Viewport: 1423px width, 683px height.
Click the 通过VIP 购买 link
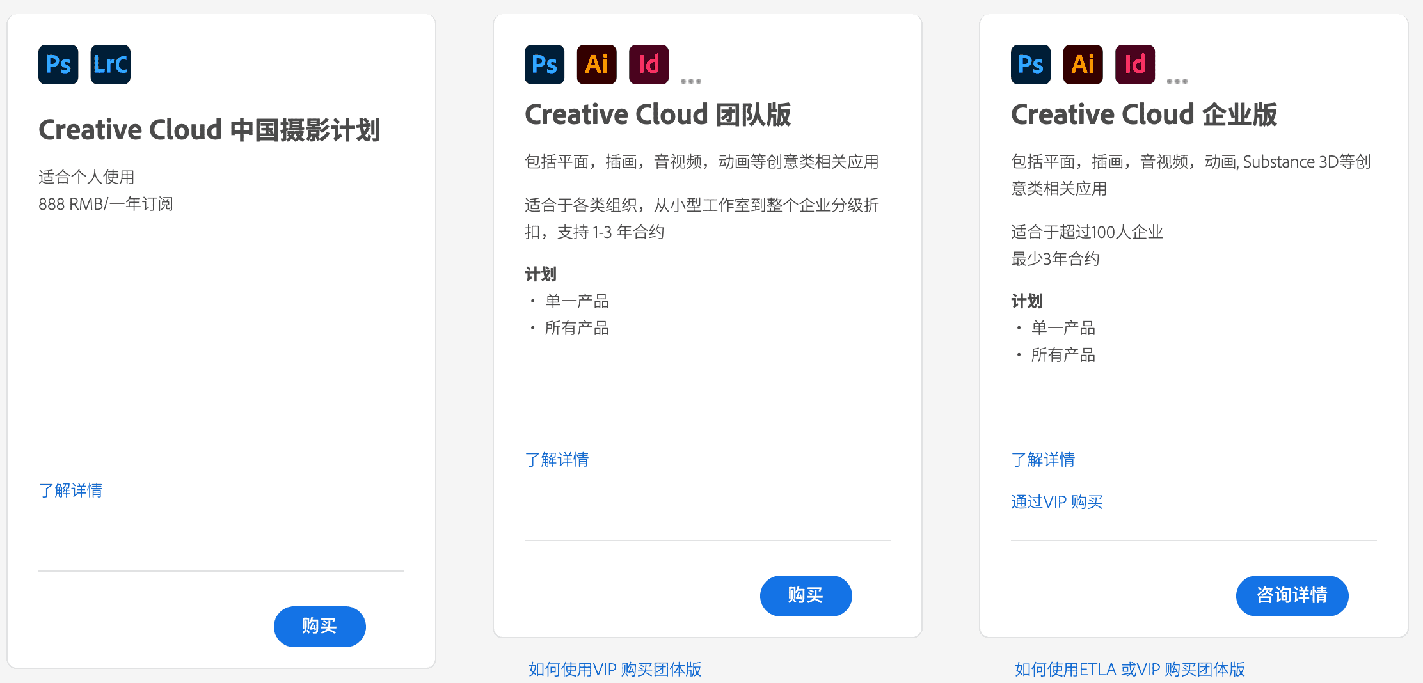tap(1056, 501)
